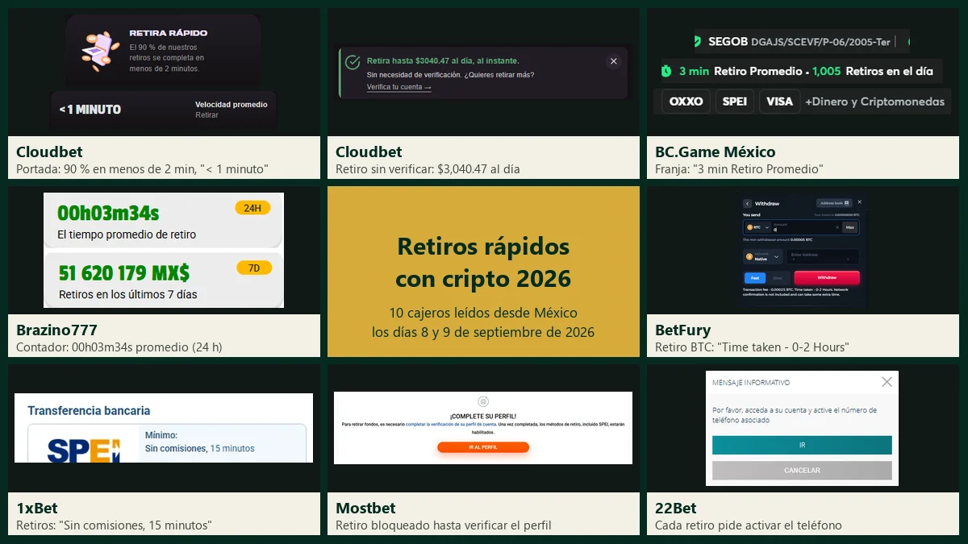968x544 pixels.
Task: Dismiss the Cloudbet 'Retira hasta $3040.47' notice
Action: [613, 61]
